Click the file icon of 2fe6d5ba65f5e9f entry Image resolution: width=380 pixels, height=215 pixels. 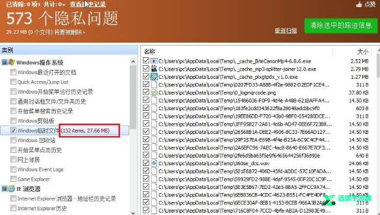pos(154,155)
